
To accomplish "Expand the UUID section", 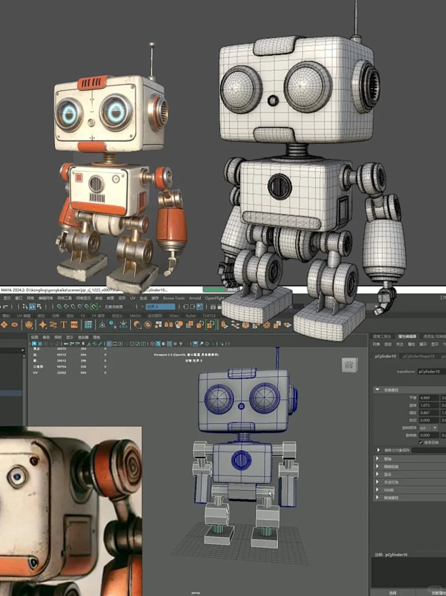I will [378, 490].
